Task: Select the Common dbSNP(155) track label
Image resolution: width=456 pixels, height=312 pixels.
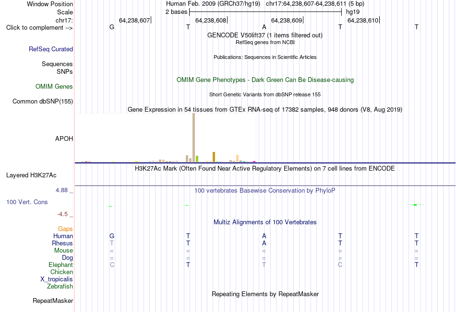Action: pyautogui.click(x=43, y=102)
